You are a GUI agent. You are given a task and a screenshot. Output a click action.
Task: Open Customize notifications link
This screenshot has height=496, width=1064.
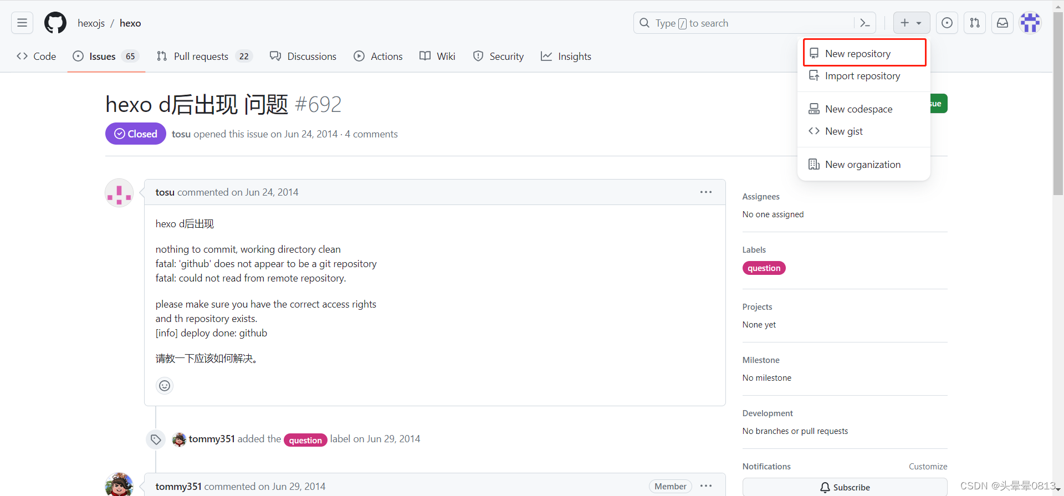tap(928, 467)
